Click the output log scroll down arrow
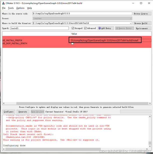The image size is (153, 154). (x=150, y=146)
